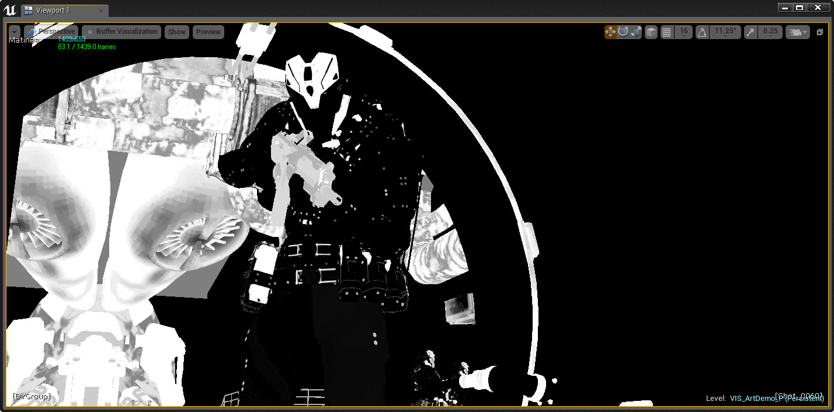Click VIS_ArtDemo_P level name

tap(756, 399)
